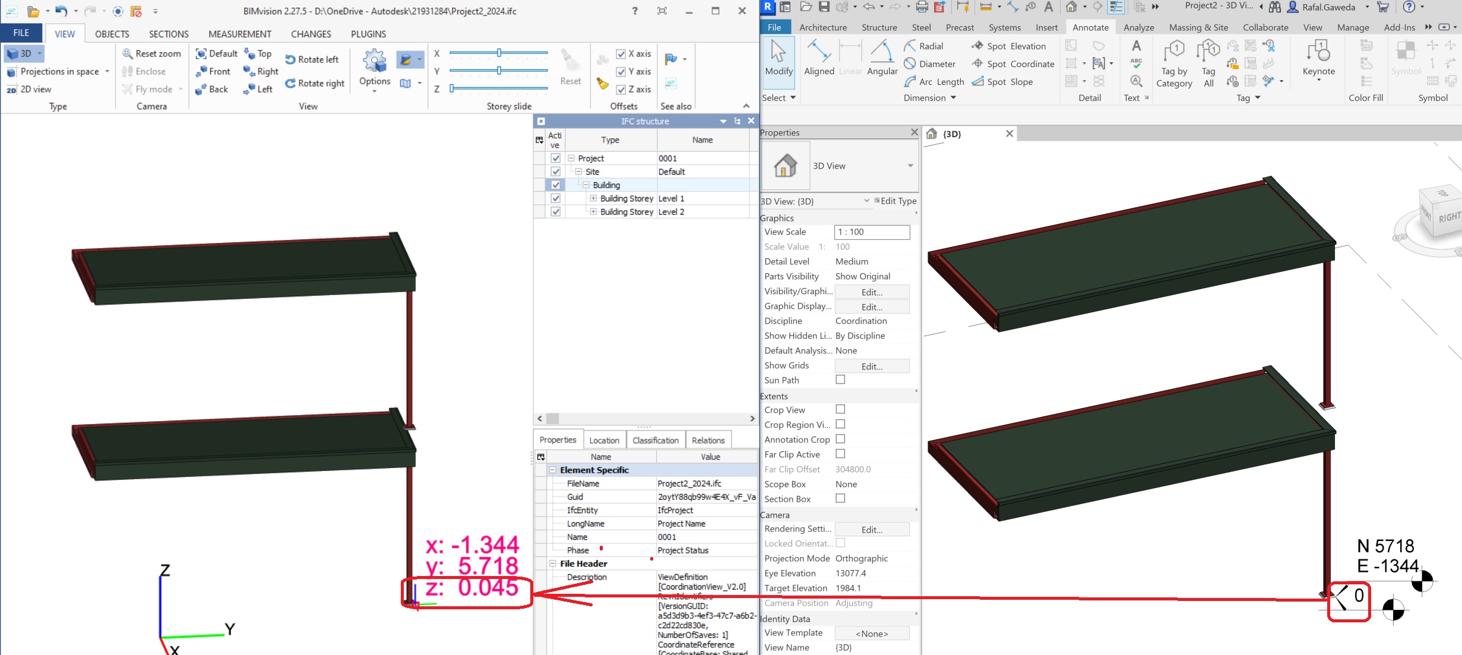Expand the Building Storey Level 1 node
The height and width of the screenshot is (655, 1462).
[592, 198]
